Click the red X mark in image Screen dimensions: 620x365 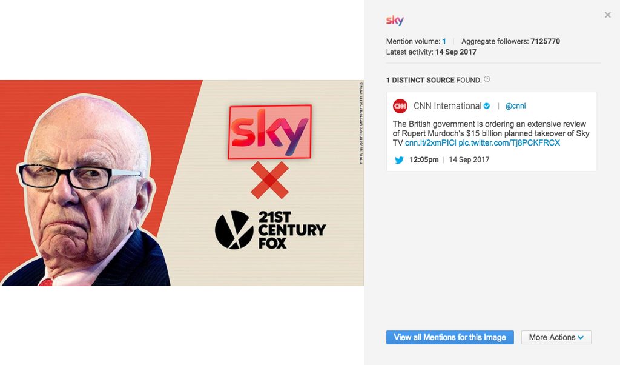click(x=269, y=179)
